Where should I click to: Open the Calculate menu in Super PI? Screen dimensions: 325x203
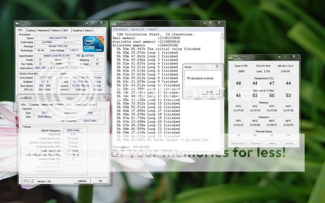(120, 29)
